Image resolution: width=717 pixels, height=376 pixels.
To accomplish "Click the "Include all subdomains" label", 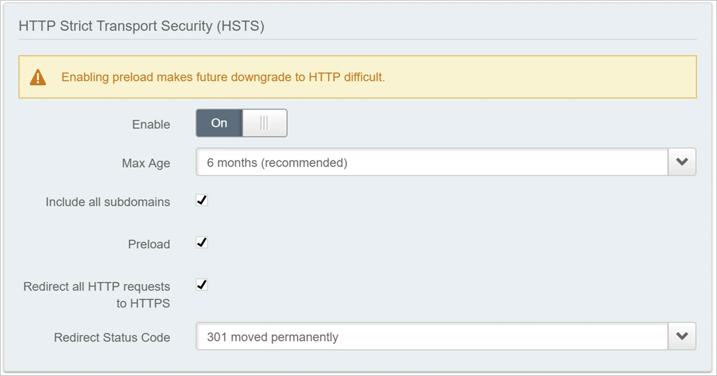I will tap(108, 202).
